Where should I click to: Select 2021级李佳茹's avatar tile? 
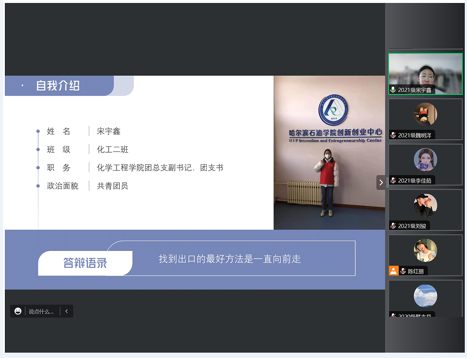[x=425, y=160]
